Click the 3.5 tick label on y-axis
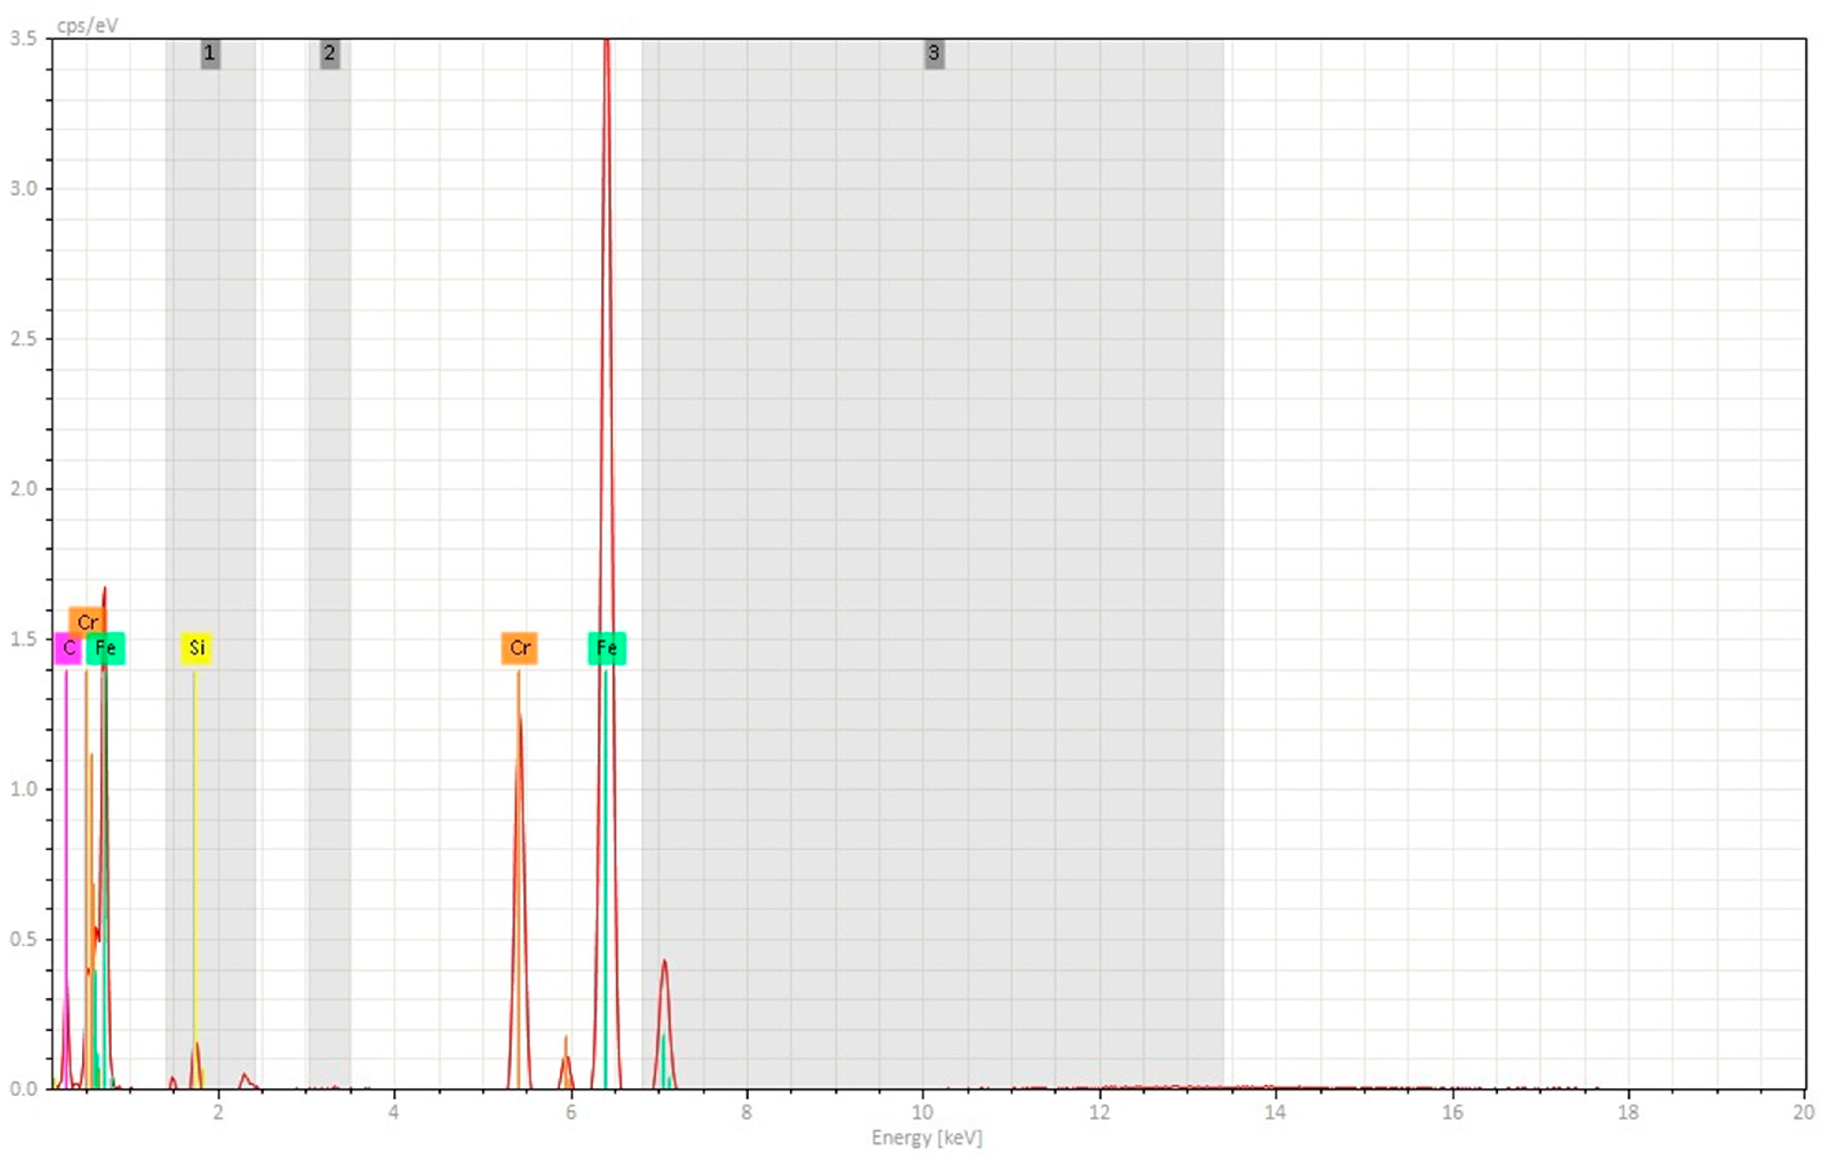This screenshot has width=1823, height=1155. click(23, 39)
